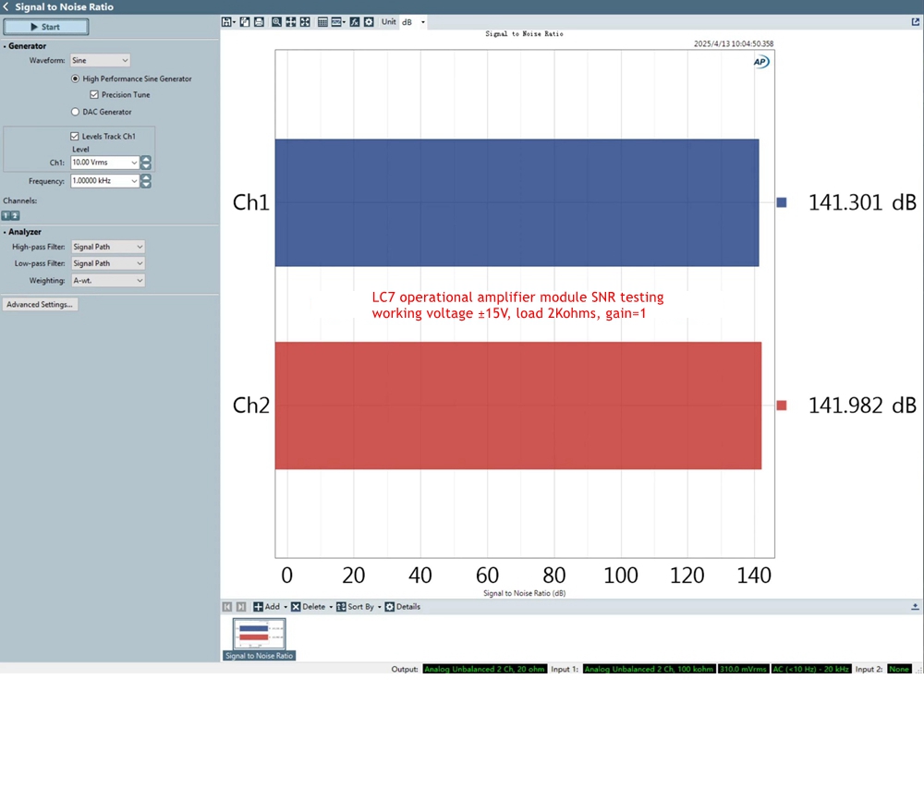Image resolution: width=924 pixels, height=812 pixels.
Task: Click the back arrow beside Signal to Noise Ratio
Action: (x=6, y=6)
